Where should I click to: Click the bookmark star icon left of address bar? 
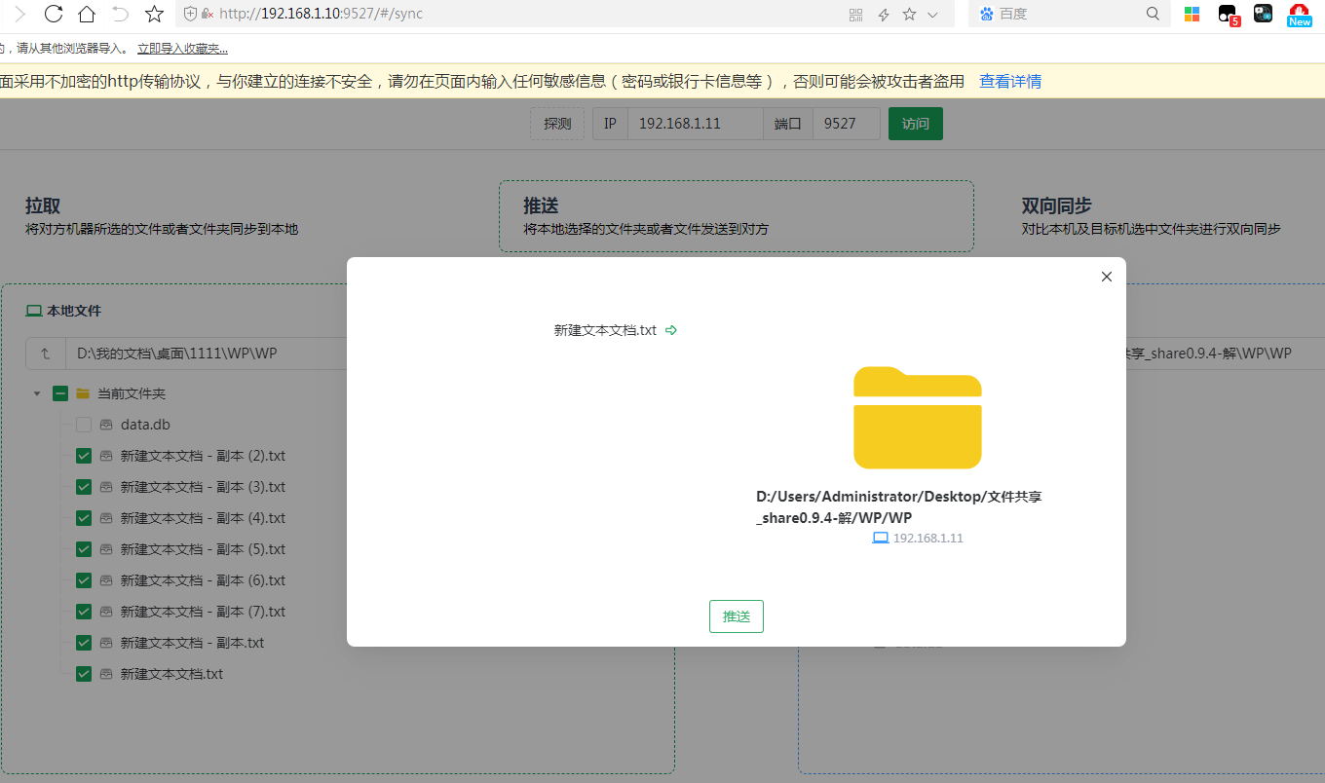pyautogui.click(x=154, y=14)
